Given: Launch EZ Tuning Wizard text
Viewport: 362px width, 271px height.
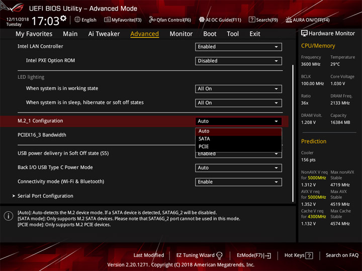Looking at the screenshot, I should tap(195, 255).
